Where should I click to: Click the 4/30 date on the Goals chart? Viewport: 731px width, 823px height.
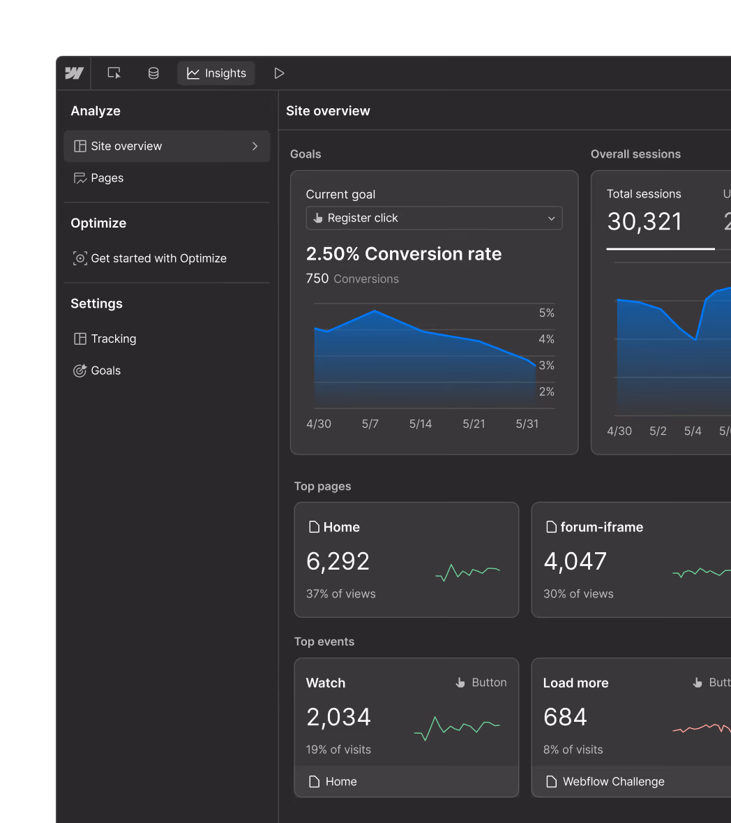[x=319, y=424]
